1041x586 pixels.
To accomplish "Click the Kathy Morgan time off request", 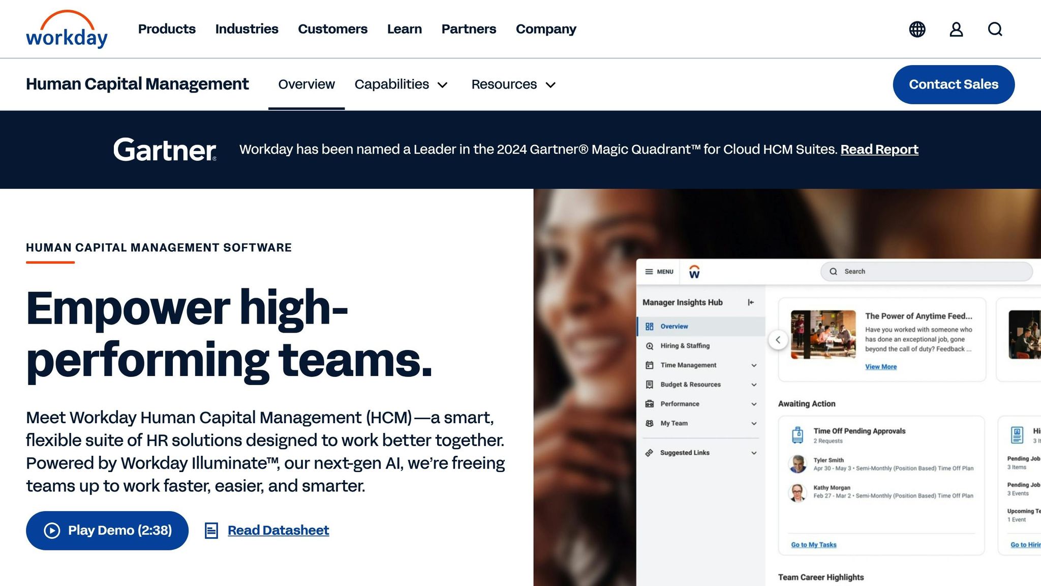I will [881, 492].
